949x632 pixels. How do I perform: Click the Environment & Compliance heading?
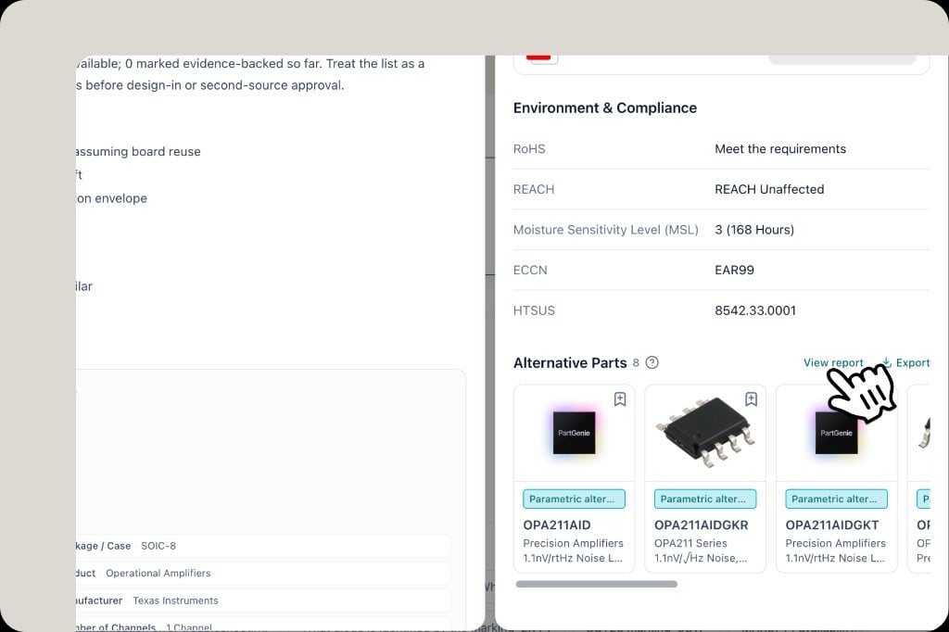(604, 107)
